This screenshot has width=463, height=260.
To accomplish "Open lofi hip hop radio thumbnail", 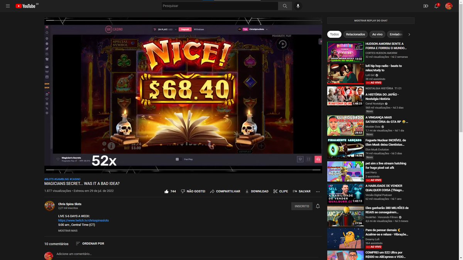I will coord(345,74).
